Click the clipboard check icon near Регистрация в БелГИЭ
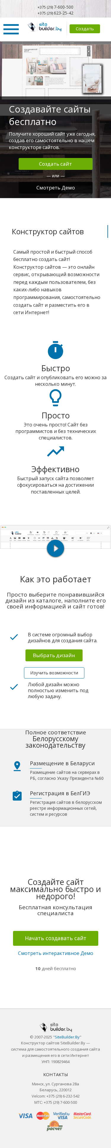This screenshot has width=111, height=1148. click(17, 796)
